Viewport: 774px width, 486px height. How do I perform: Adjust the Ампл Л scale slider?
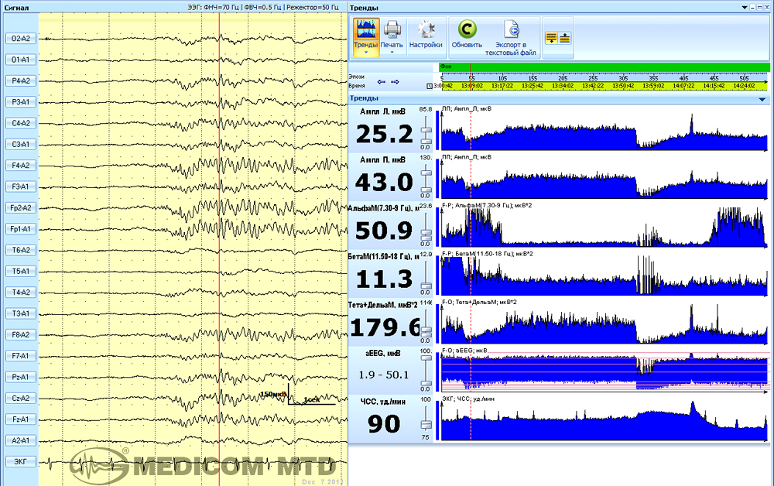tap(426, 130)
